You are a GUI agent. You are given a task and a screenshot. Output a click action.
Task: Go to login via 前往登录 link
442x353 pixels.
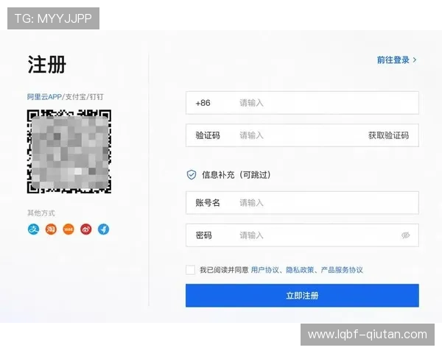[x=393, y=60]
